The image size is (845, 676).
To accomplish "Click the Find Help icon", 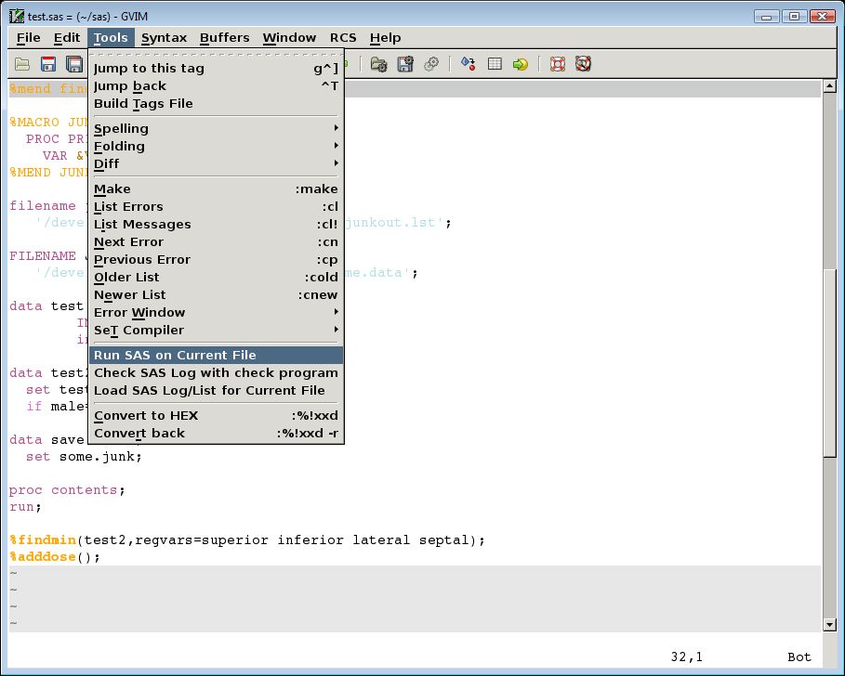I will 583,65.
